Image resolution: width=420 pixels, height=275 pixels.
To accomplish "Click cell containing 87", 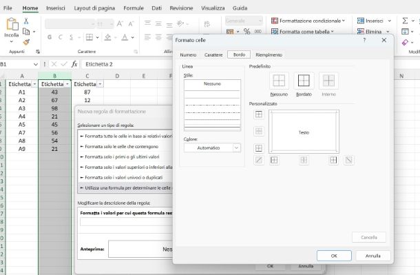I will 87,92.
